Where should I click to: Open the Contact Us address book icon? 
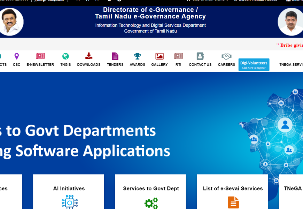(x=200, y=56)
